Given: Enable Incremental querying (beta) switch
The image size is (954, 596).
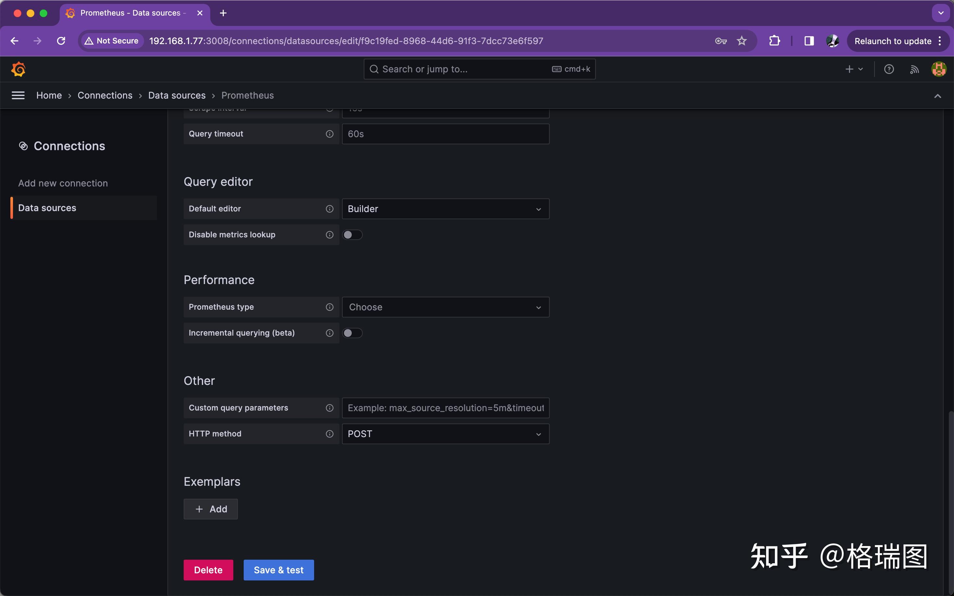Looking at the screenshot, I should pos(352,333).
